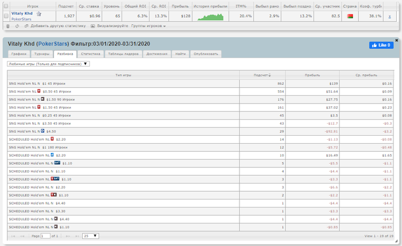Click the SAT badge in the SCHEDULED Hold'em NL N $1.10 row

point(57,163)
